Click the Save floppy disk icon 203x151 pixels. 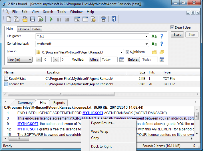[x=33, y=19]
